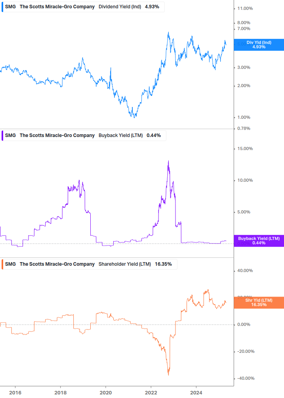Select the Buyback Yield (LTM) legend label

pyautogui.click(x=120, y=135)
